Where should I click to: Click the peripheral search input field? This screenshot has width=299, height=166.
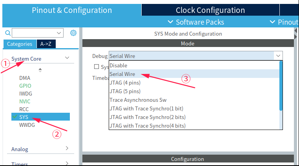tap(37, 33)
